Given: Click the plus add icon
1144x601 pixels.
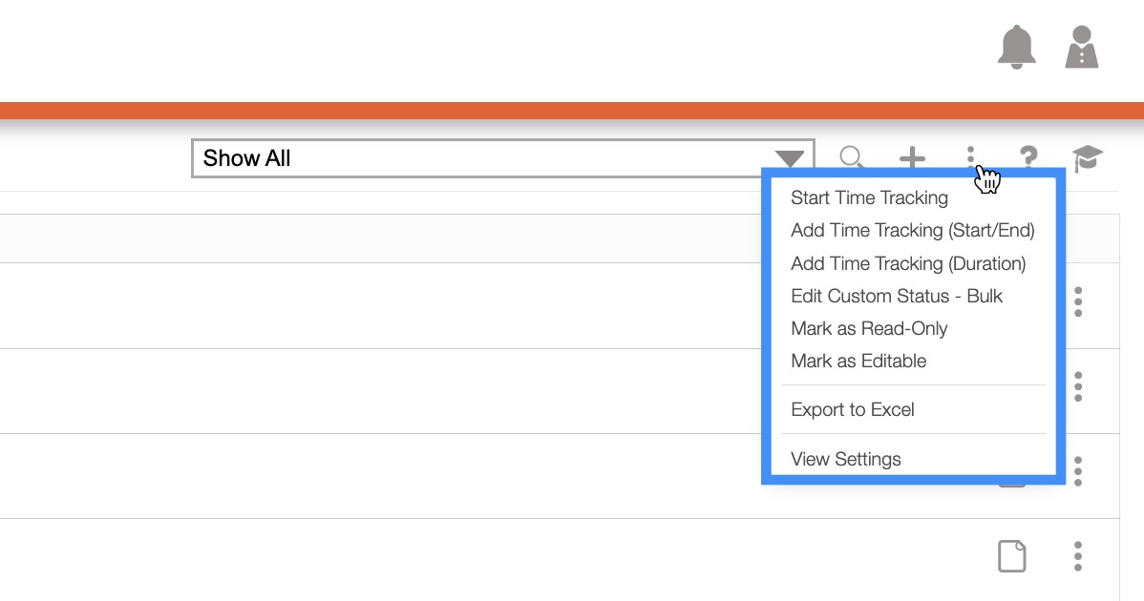Looking at the screenshot, I should click(x=913, y=157).
